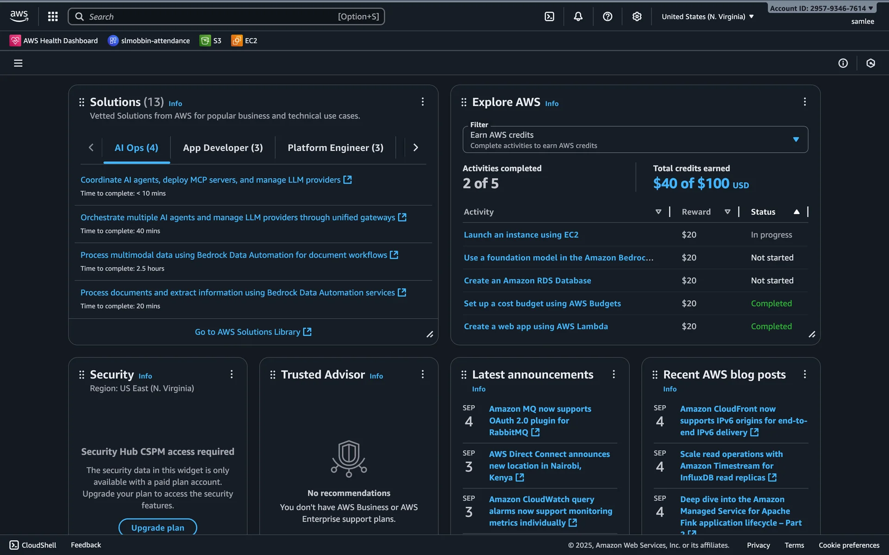Open Launch an instance using EC2 link

(x=521, y=235)
